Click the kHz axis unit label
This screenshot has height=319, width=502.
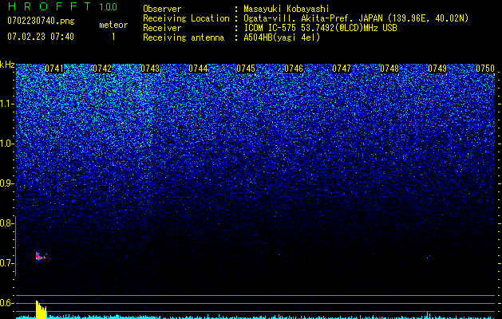click(x=7, y=65)
